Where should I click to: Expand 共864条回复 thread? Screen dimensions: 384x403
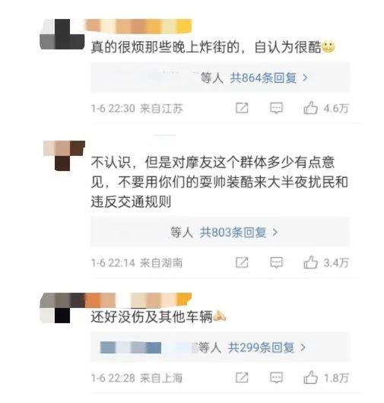tap(268, 78)
